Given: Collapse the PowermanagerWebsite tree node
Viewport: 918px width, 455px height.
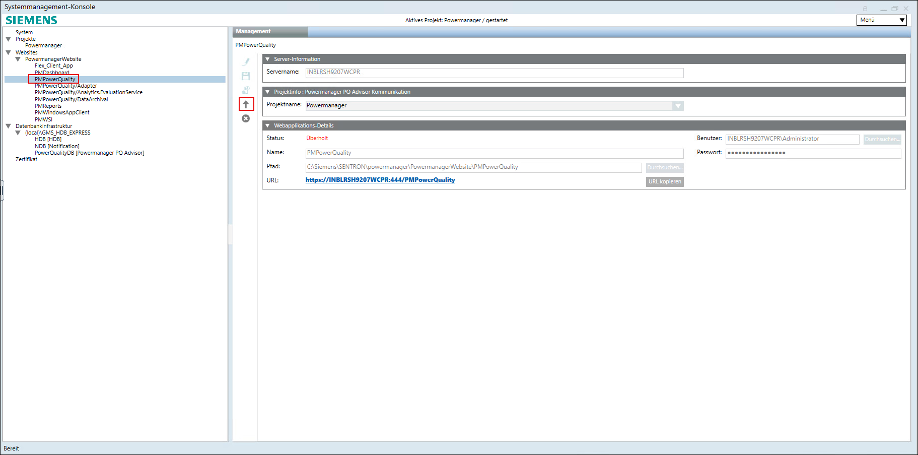Looking at the screenshot, I should point(18,59).
